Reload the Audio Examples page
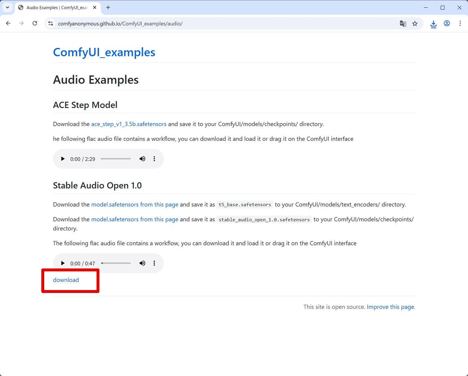Screen dimensions: 468x376 click(35, 23)
